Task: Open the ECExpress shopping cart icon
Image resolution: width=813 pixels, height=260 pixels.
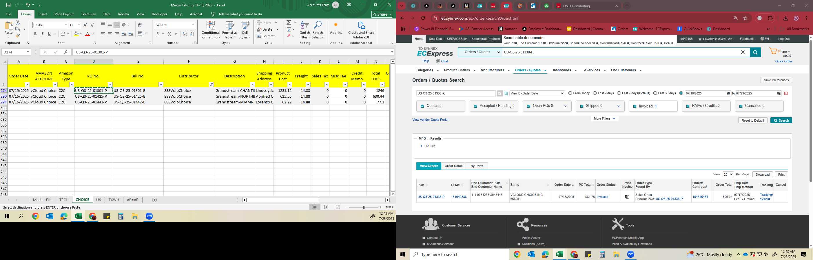Action: pos(773,51)
